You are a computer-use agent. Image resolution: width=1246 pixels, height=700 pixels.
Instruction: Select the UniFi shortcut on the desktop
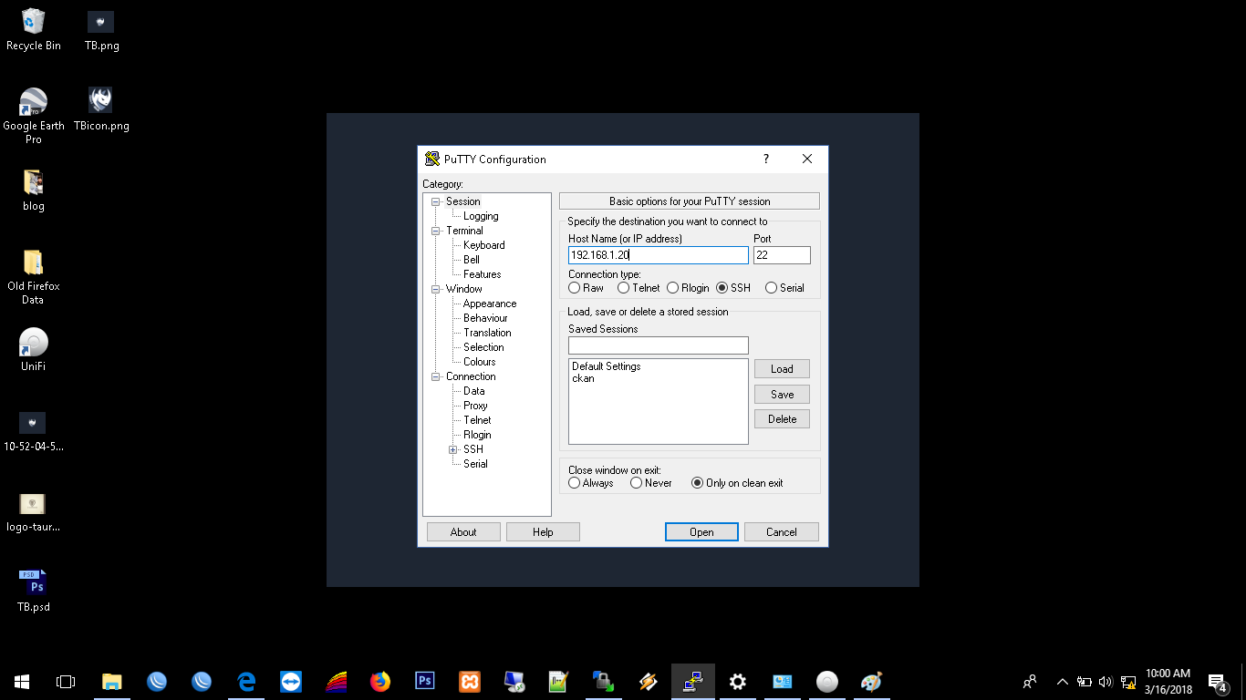tap(34, 350)
